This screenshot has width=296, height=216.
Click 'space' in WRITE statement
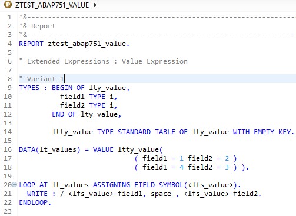[x=161, y=194]
